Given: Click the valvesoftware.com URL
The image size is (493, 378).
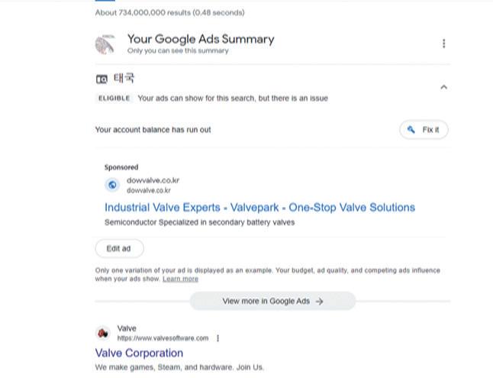Looking at the screenshot, I should (x=163, y=338).
